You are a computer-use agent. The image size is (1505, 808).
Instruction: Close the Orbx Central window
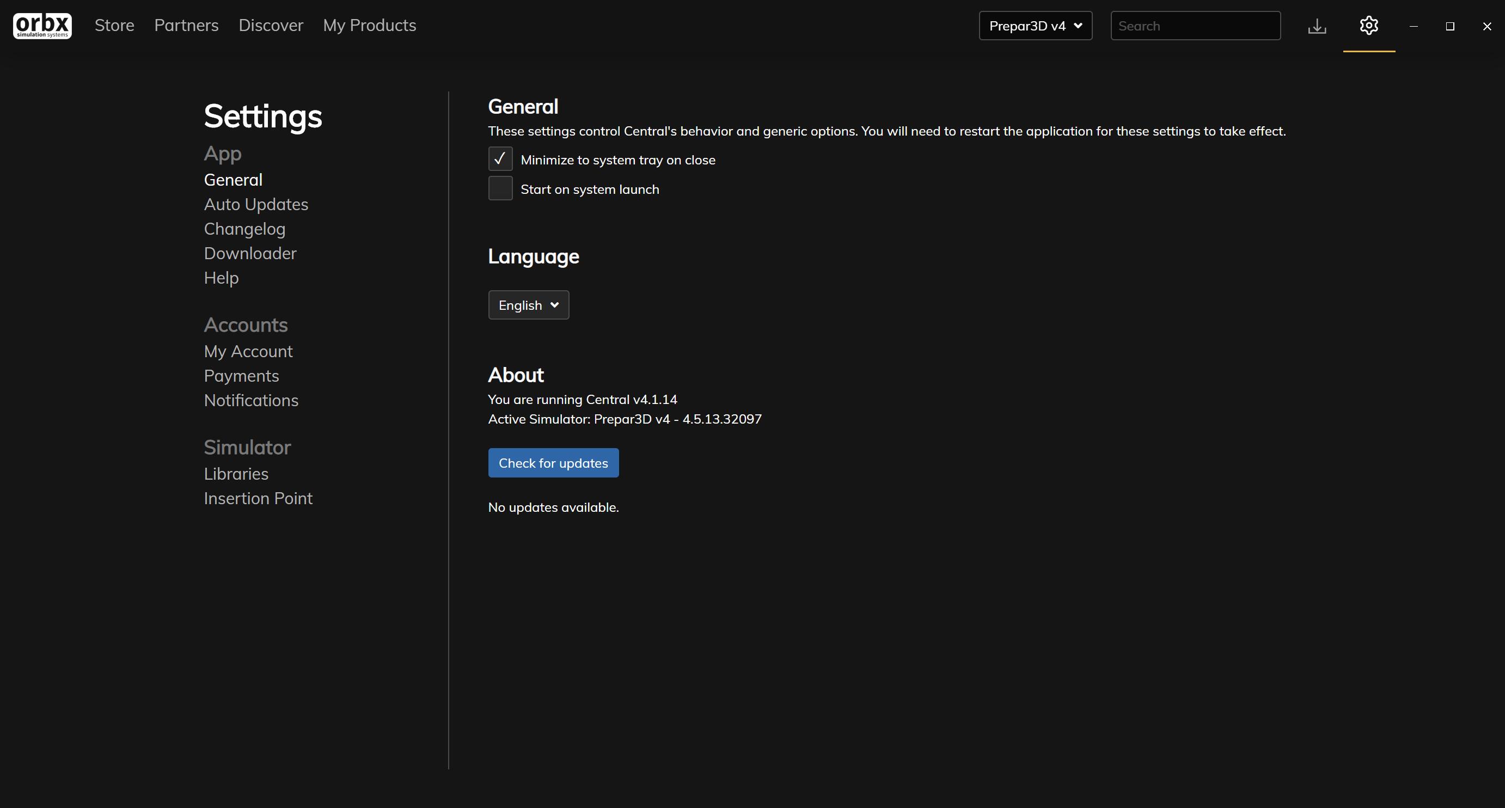[x=1487, y=26]
